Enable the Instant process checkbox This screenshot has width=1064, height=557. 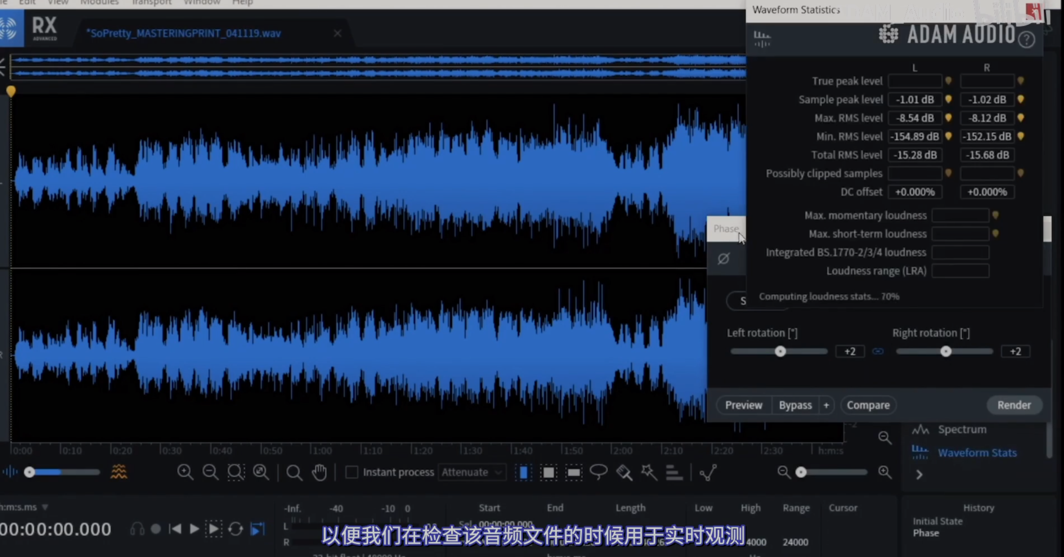(x=352, y=472)
